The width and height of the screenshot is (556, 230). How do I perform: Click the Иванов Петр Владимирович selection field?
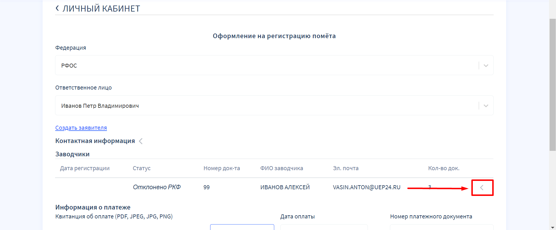pos(261,106)
